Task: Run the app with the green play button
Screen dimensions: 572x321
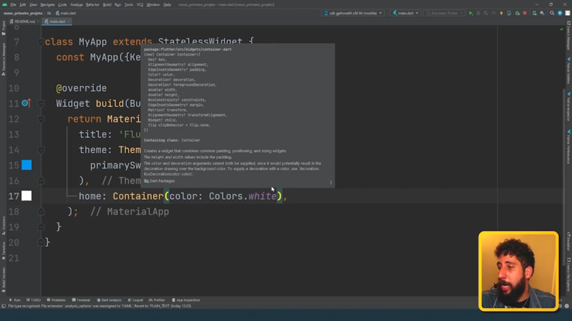Action: 471,13
